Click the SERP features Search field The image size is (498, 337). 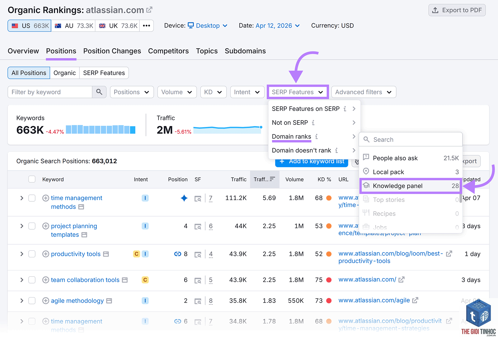coord(411,139)
